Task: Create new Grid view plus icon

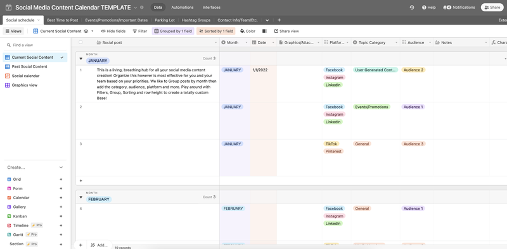Action: coord(61,179)
